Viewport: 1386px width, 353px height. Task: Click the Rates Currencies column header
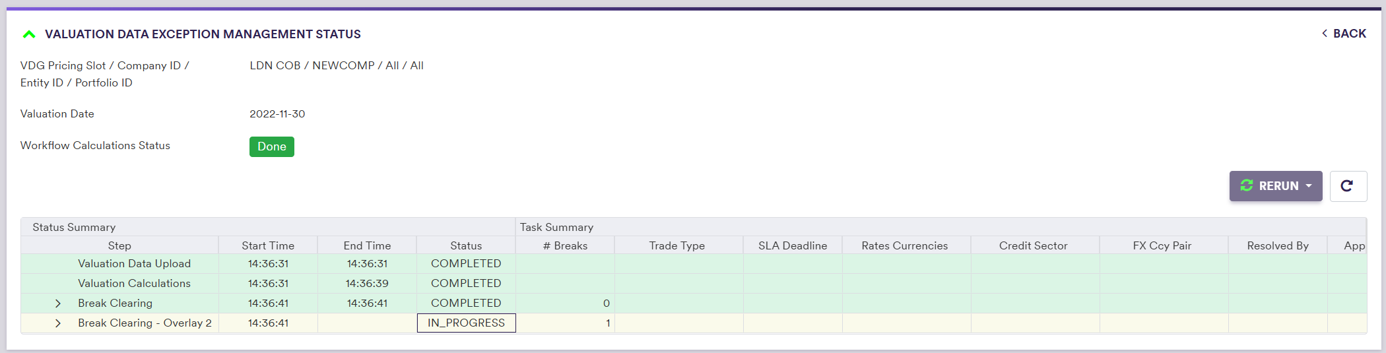904,245
